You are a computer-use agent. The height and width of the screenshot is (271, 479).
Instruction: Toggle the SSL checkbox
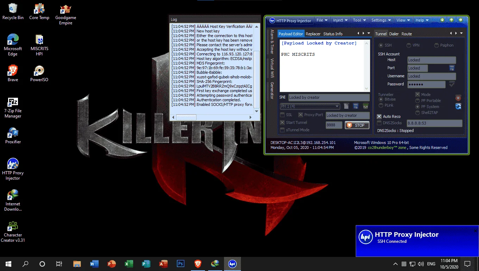click(282, 115)
